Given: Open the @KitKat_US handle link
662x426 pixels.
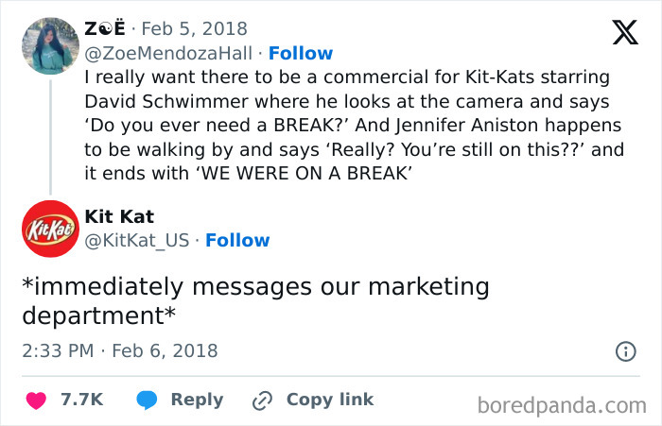Looking at the screenshot, I should pyautogui.click(x=138, y=240).
